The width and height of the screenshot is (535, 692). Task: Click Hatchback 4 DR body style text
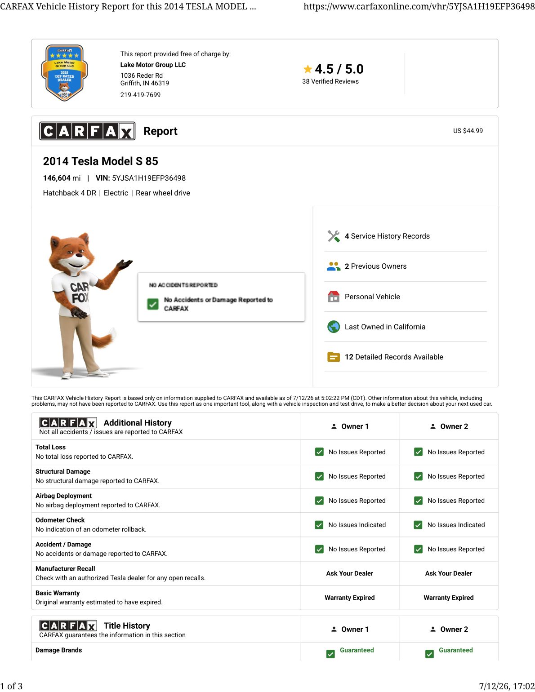(x=70, y=193)
